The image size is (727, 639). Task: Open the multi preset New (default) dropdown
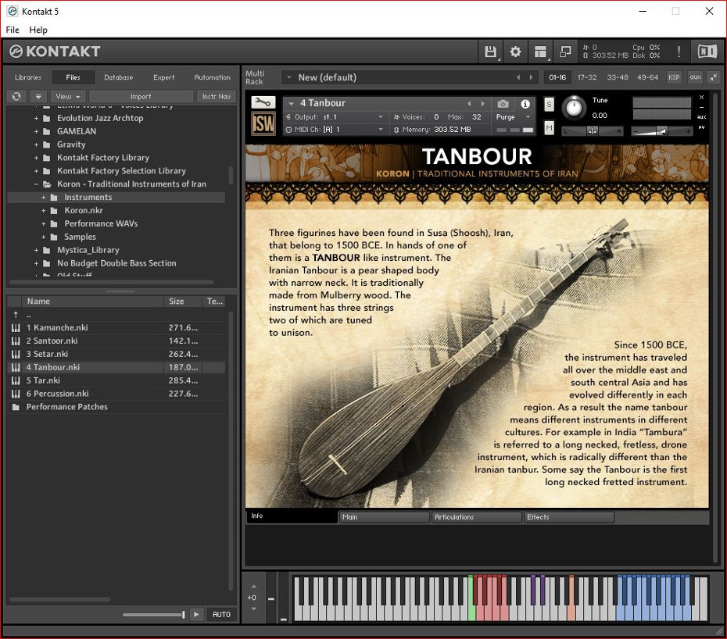[x=289, y=77]
